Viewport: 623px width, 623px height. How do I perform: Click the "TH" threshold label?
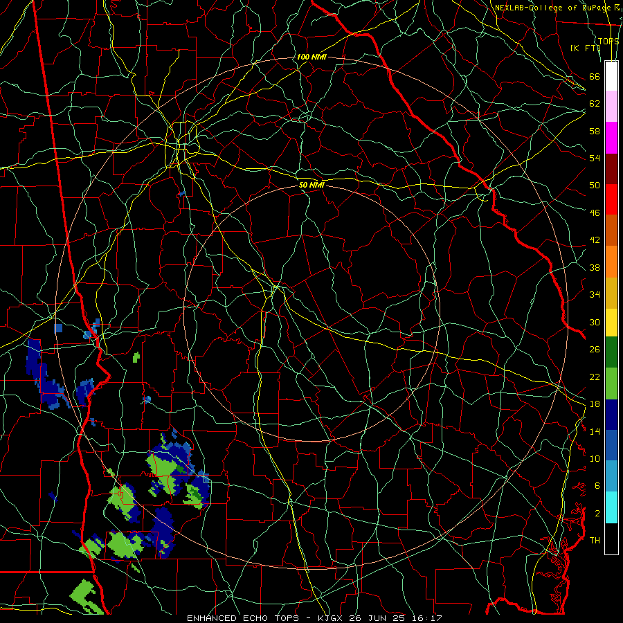pos(595,540)
